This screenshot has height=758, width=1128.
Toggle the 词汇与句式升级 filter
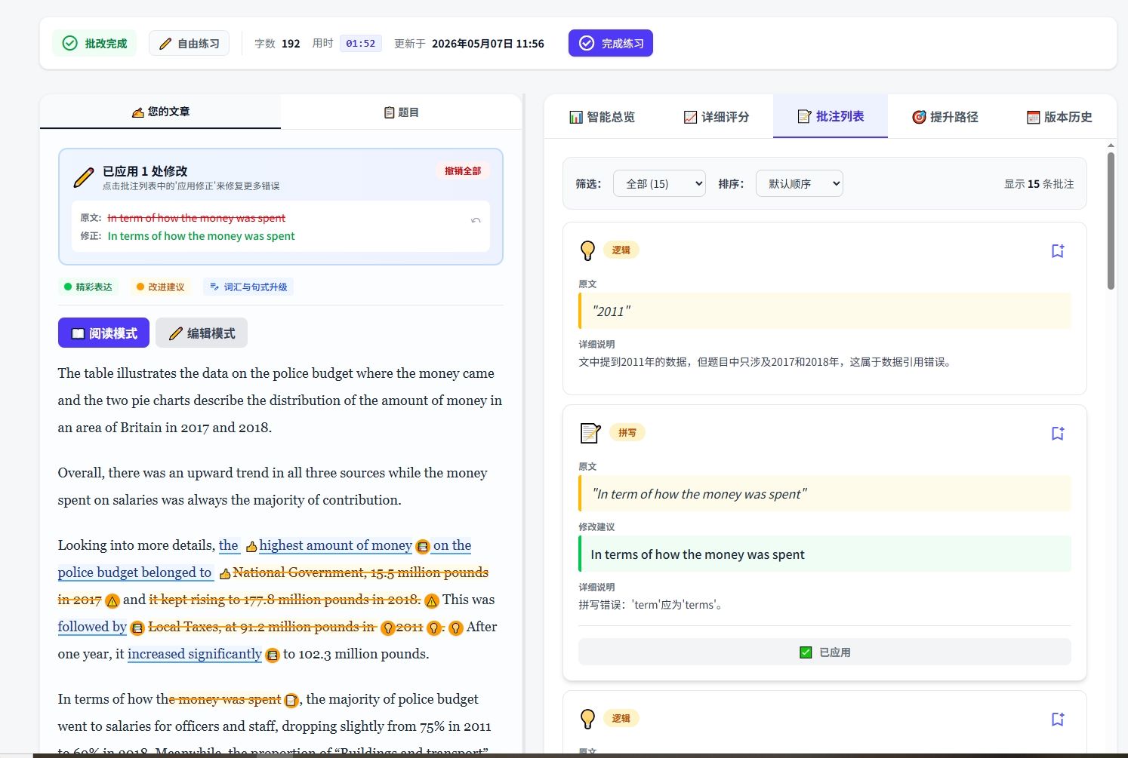point(248,287)
